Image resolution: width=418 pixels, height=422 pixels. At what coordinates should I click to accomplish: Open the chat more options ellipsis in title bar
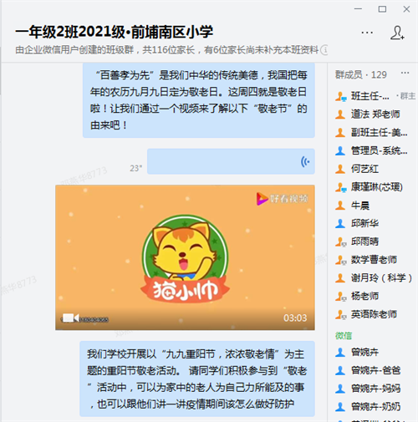[x=367, y=33]
